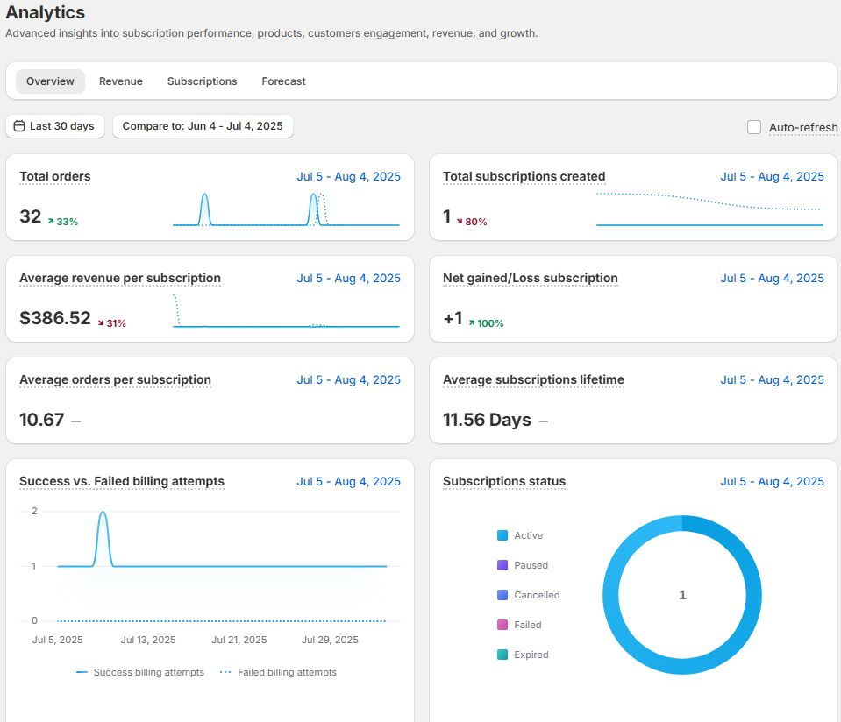Click the red down-arrow beside 80% subscriptions
Viewport: 841px width, 722px height.
460,222
